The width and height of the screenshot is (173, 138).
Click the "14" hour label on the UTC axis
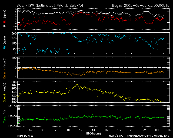point(94,130)
